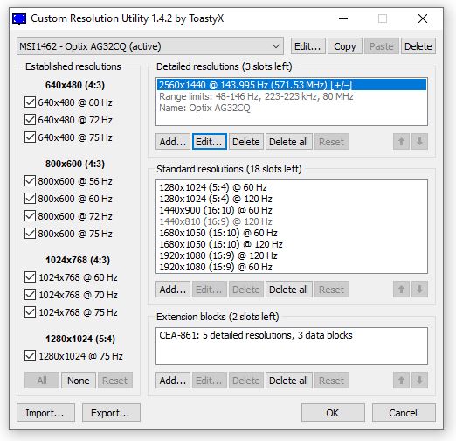The width and height of the screenshot is (456, 441).
Task: Click the Copy button
Action: point(345,46)
